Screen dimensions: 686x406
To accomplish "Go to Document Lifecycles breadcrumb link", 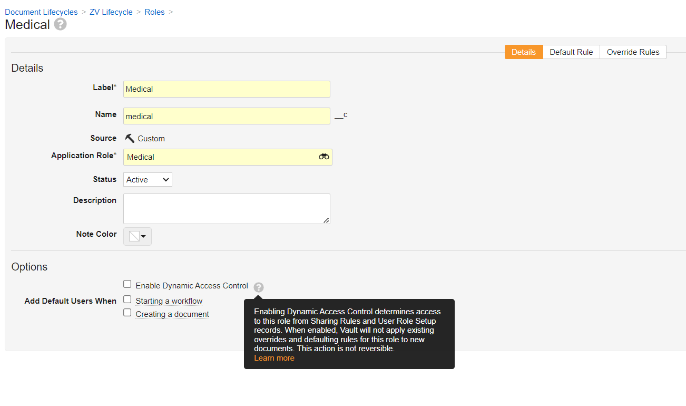I will coord(41,12).
